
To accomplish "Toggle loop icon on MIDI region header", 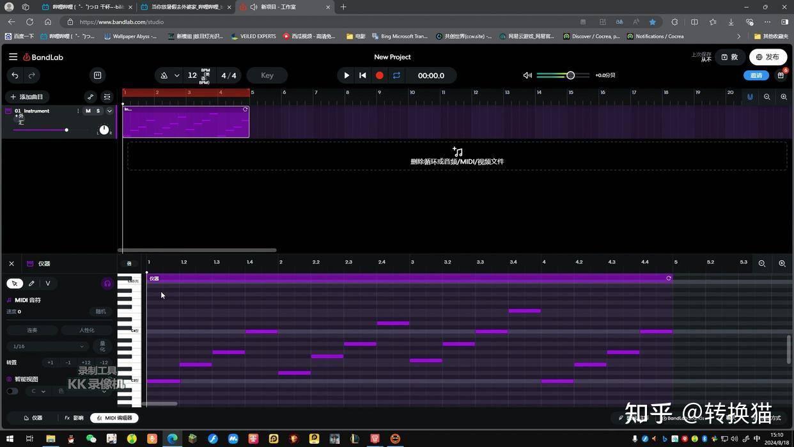I will pyautogui.click(x=669, y=278).
